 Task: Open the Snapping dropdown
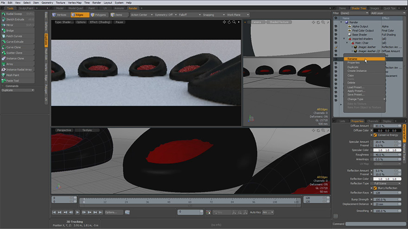click(x=214, y=15)
